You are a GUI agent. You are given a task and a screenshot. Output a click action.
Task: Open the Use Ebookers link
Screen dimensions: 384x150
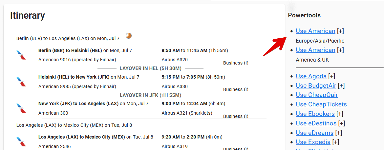pos(315,114)
